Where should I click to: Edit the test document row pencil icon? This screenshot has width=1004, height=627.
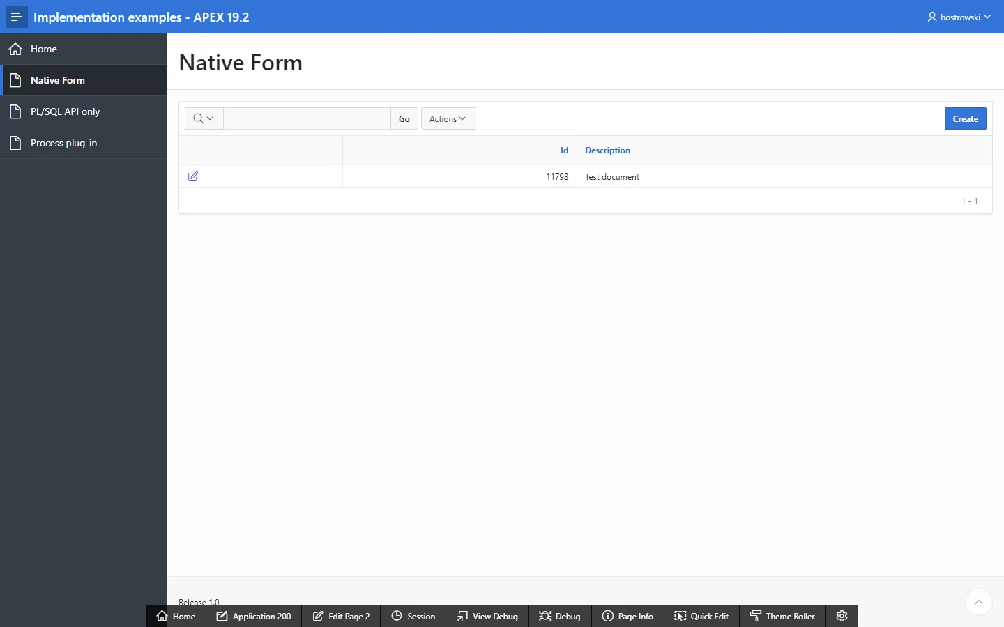pos(193,177)
